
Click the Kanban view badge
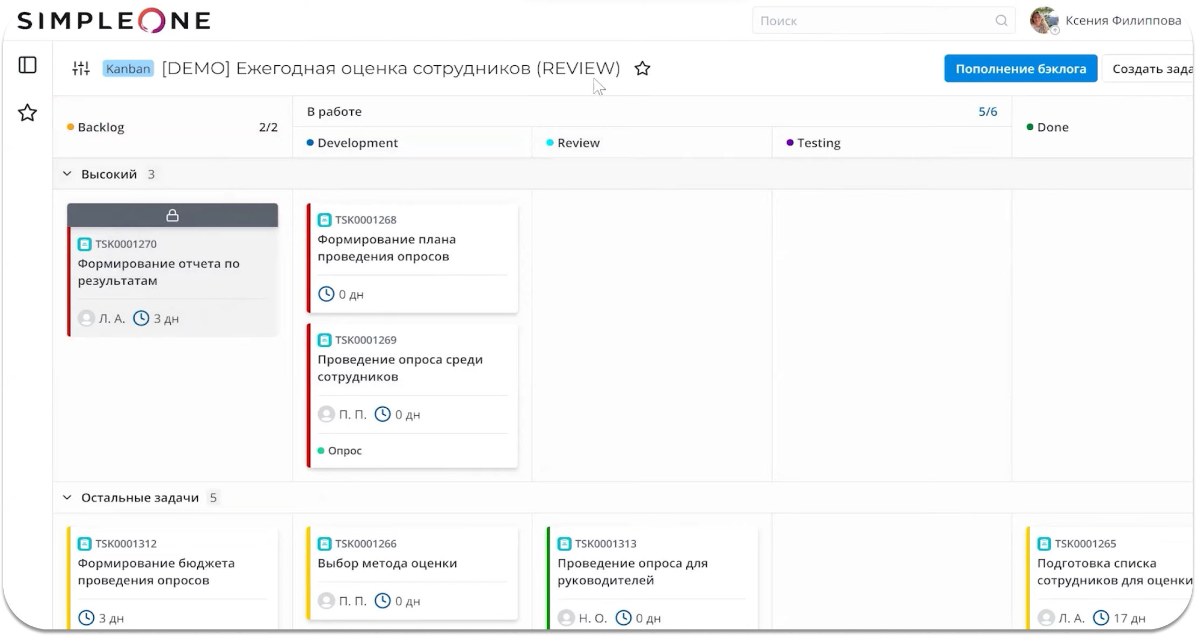(128, 68)
